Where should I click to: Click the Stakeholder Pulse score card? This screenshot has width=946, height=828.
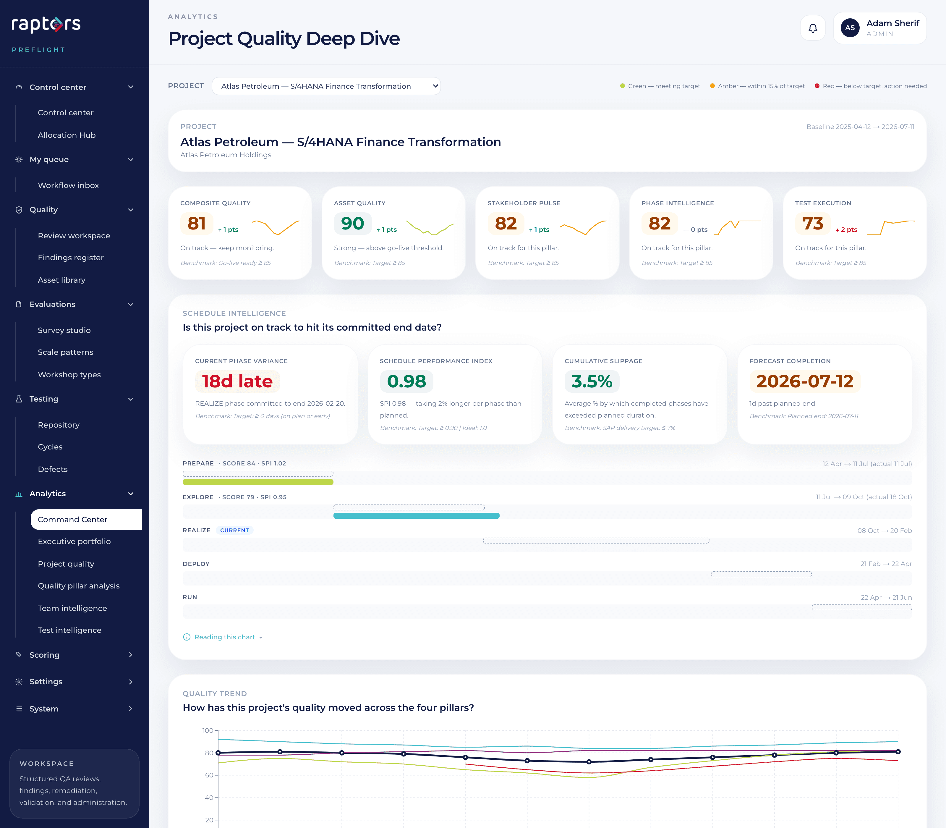[547, 233]
